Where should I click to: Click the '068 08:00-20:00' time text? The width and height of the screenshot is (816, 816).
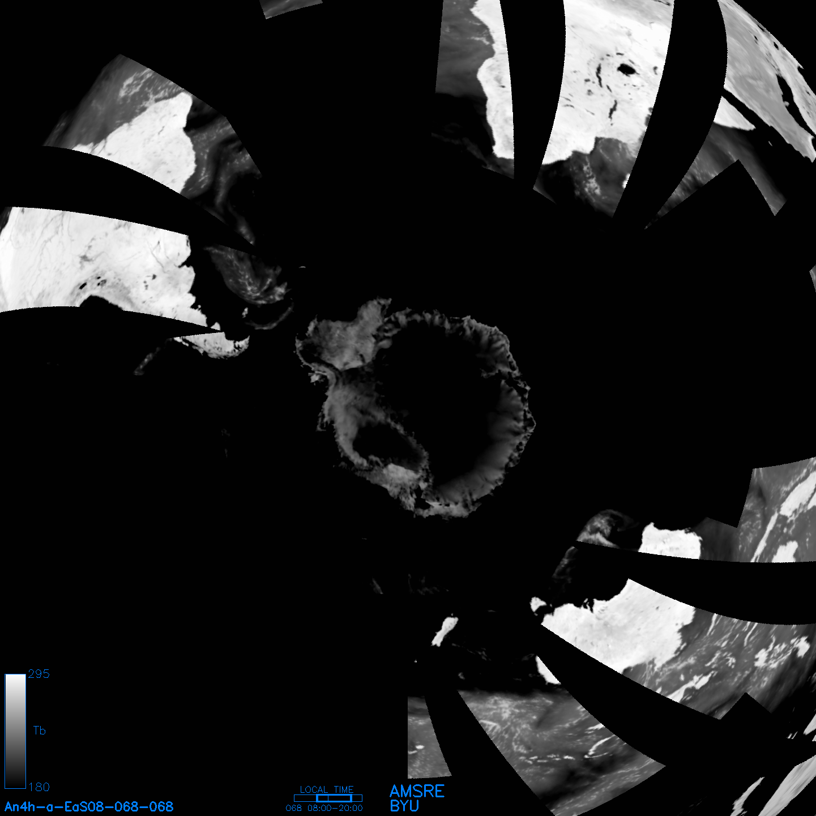coord(324,808)
